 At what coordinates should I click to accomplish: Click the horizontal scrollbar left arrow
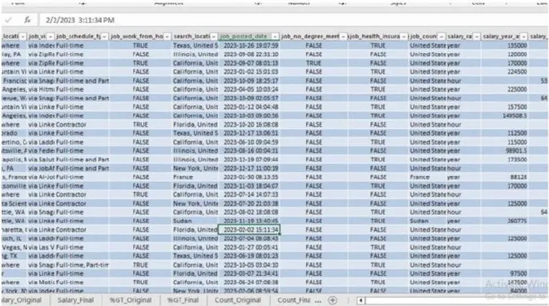(x=360, y=301)
